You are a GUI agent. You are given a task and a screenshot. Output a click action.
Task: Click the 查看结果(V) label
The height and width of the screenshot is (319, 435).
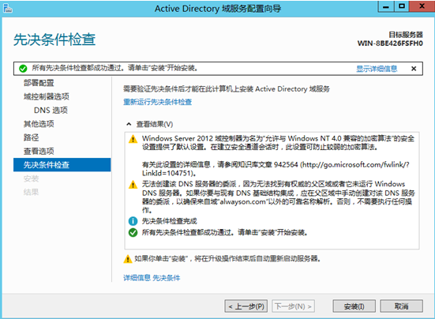pyautogui.click(x=155, y=124)
